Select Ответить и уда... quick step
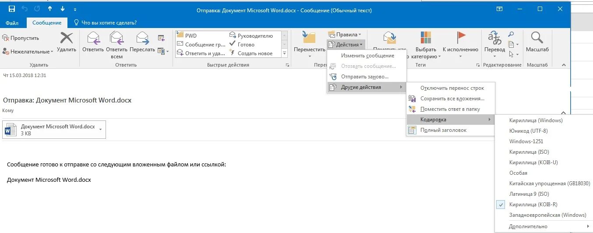Screen dimensions: 593x233 (201, 53)
